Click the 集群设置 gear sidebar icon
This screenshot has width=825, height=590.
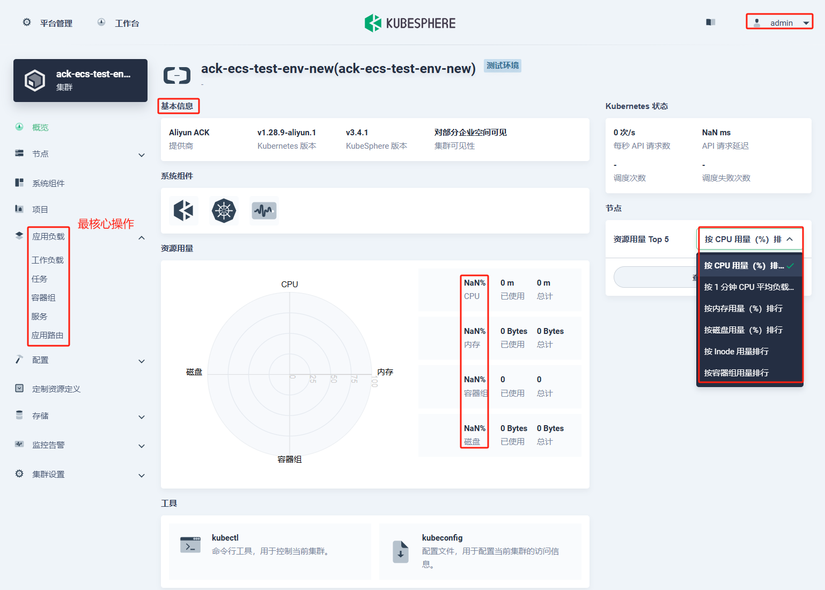pyautogui.click(x=19, y=474)
